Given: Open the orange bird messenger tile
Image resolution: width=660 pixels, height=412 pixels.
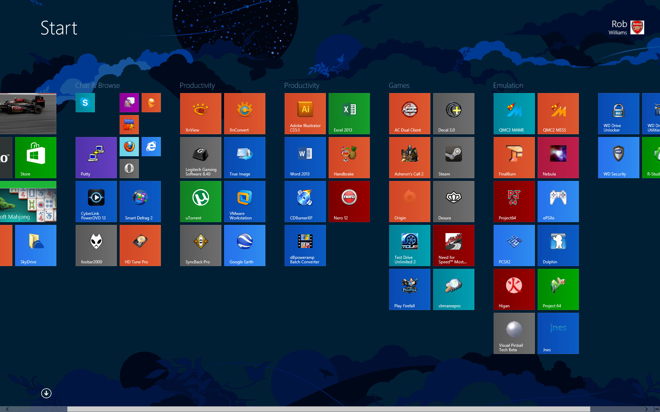Looking at the screenshot, I should [x=151, y=103].
